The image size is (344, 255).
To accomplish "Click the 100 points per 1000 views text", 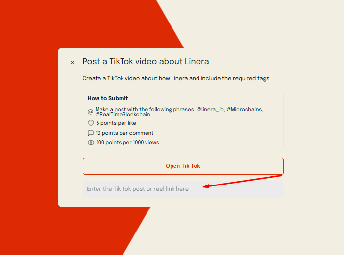I will point(127,142).
